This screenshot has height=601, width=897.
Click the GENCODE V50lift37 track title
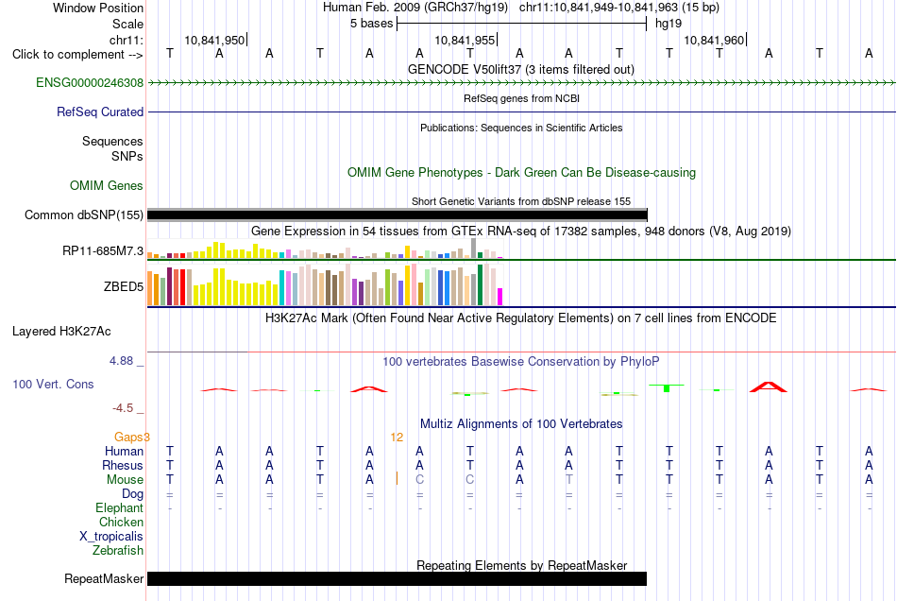click(x=521, y=69)
